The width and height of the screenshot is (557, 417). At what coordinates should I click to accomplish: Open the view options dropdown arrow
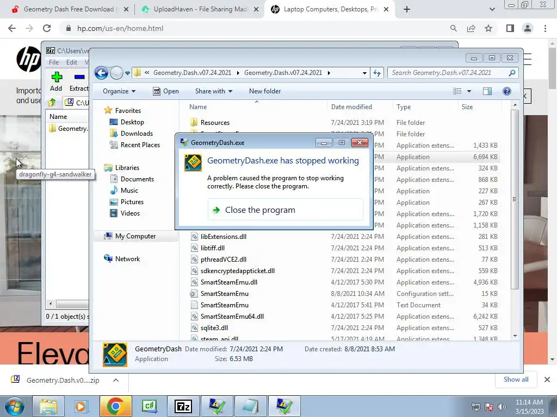point(469,91)
